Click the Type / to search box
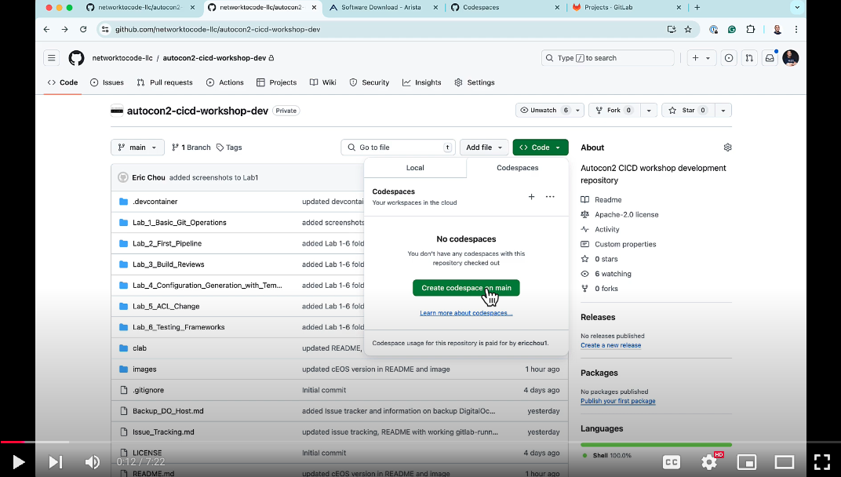This screenshot has height=477, width=841. click(608, 58)
